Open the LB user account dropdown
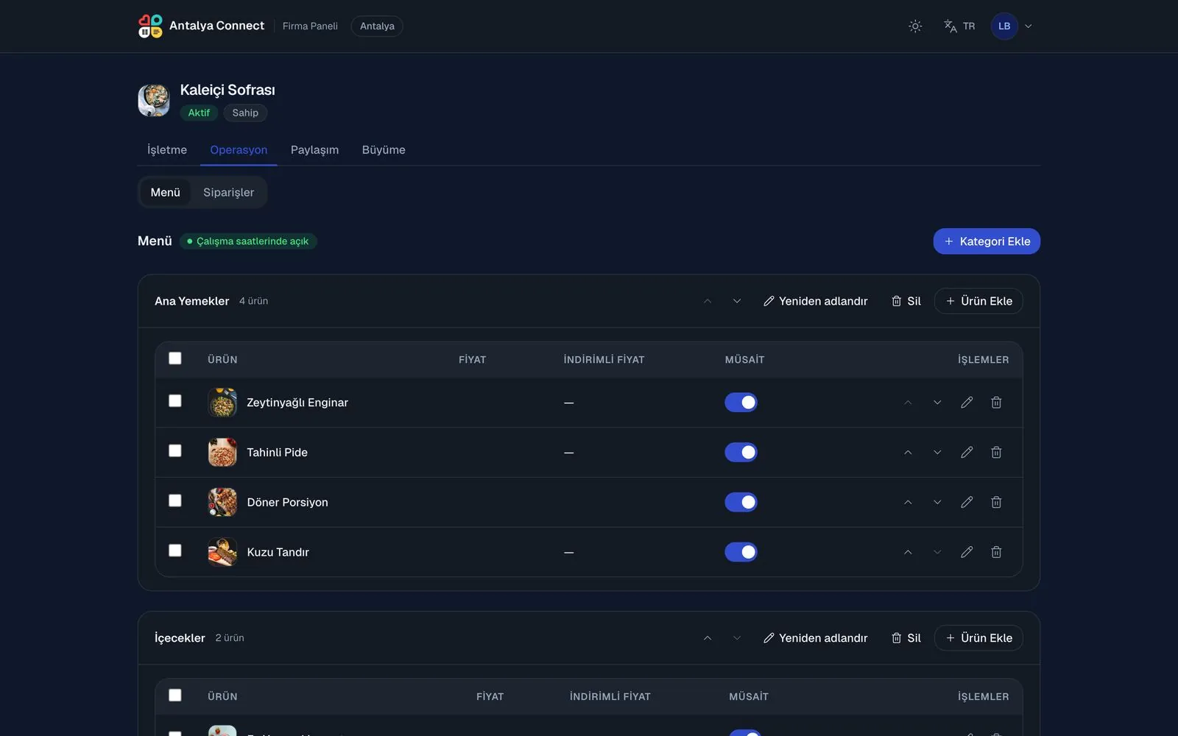1178x736 pixels. tap(1012, 26)
